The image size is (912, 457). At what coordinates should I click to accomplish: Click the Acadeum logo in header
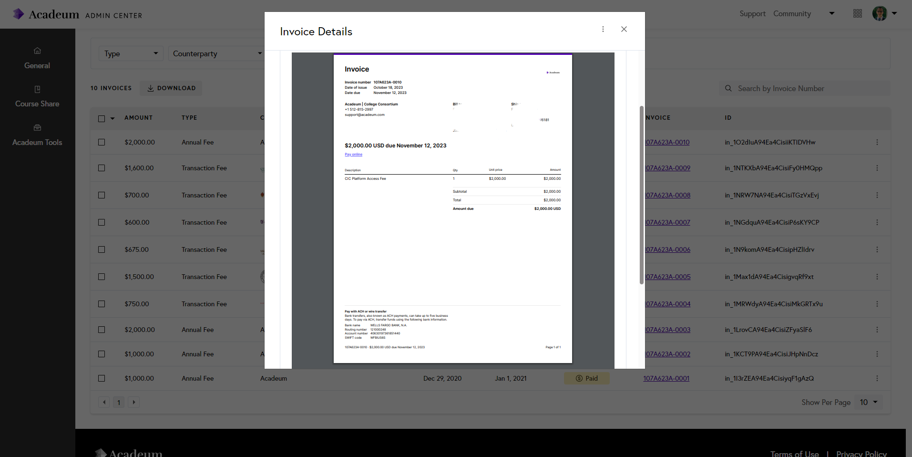[x=46, y=14]
